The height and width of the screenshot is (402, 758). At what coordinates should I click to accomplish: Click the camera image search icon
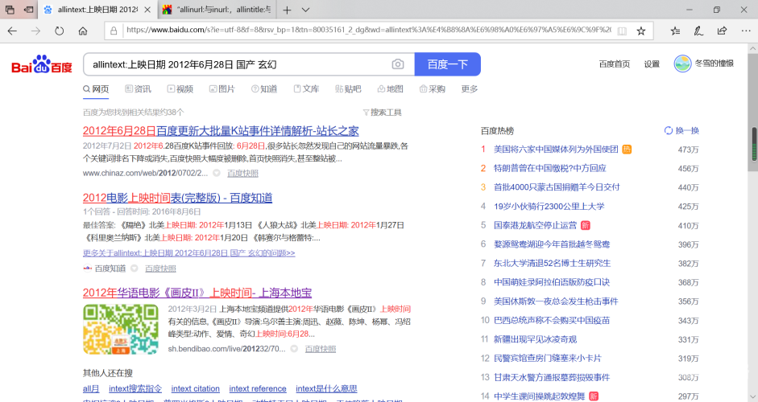(x=398, y=64)
